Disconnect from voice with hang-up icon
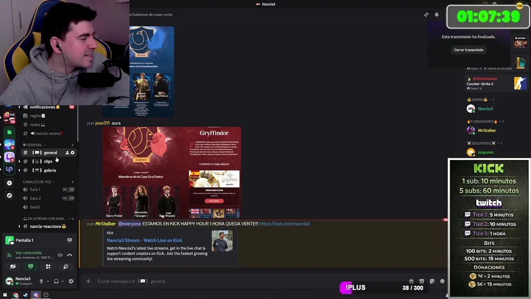 click(70, 255)
